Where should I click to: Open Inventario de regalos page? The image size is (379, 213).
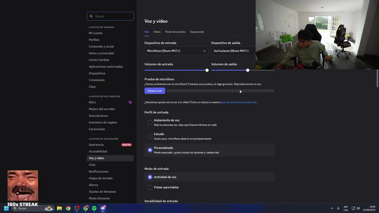[110, 122]
